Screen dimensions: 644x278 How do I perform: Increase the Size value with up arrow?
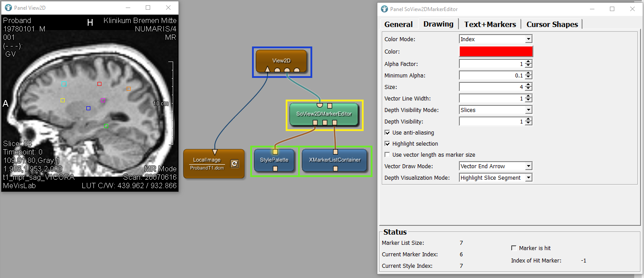[528, 85]
